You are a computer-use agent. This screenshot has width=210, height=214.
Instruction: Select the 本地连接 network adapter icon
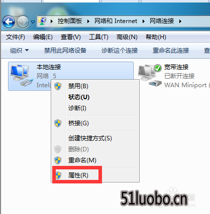[x=21, y=75]
